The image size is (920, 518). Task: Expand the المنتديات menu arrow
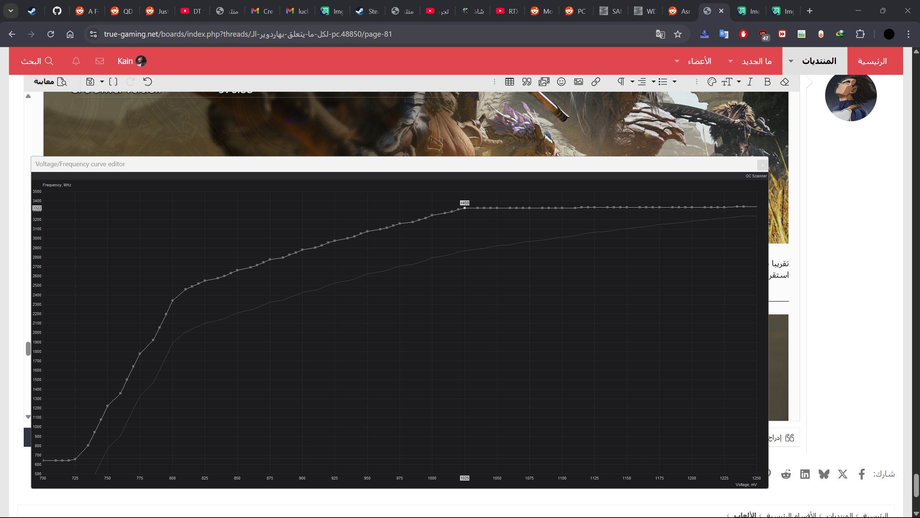coord(791,61)
